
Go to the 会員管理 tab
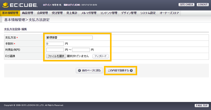coord(43,13)
